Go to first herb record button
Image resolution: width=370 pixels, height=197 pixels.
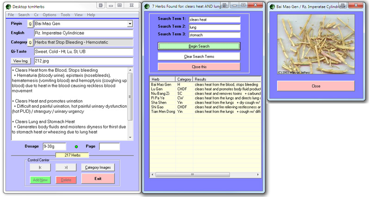[x=40, y=167]
